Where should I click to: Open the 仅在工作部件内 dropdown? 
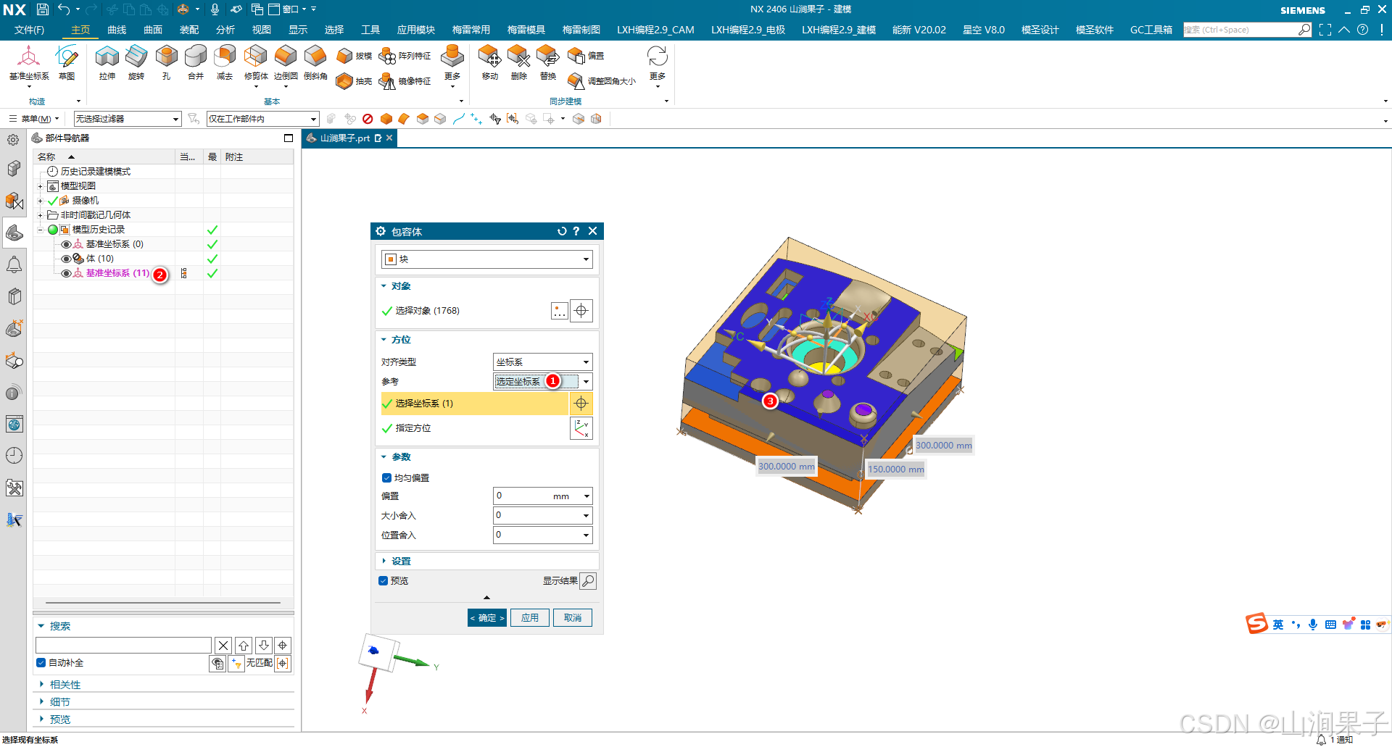[x=263, y=119]
